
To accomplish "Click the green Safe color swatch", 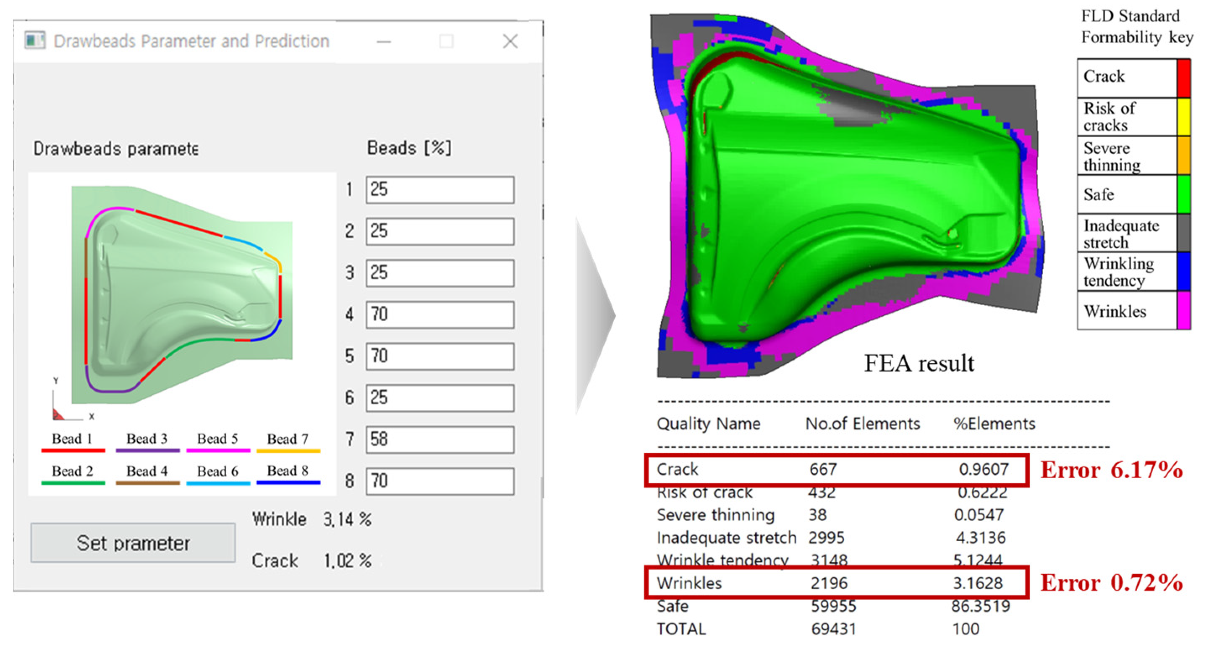I will point(1184,194).
